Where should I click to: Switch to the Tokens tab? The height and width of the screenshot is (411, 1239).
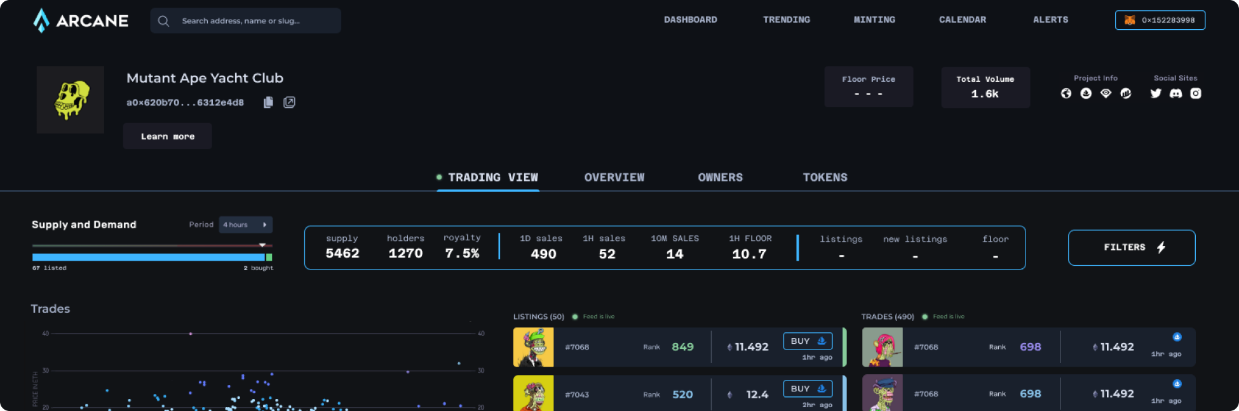825,178
